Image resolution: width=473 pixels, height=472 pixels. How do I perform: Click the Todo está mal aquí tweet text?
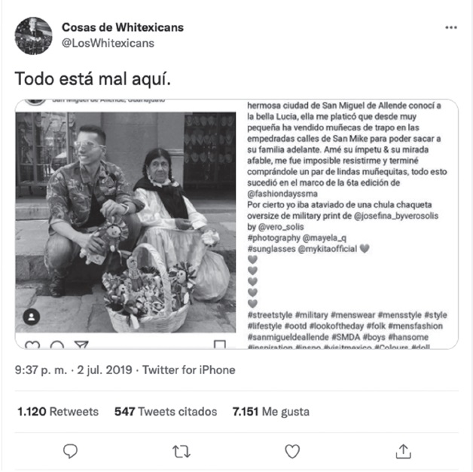coord(93,79)
